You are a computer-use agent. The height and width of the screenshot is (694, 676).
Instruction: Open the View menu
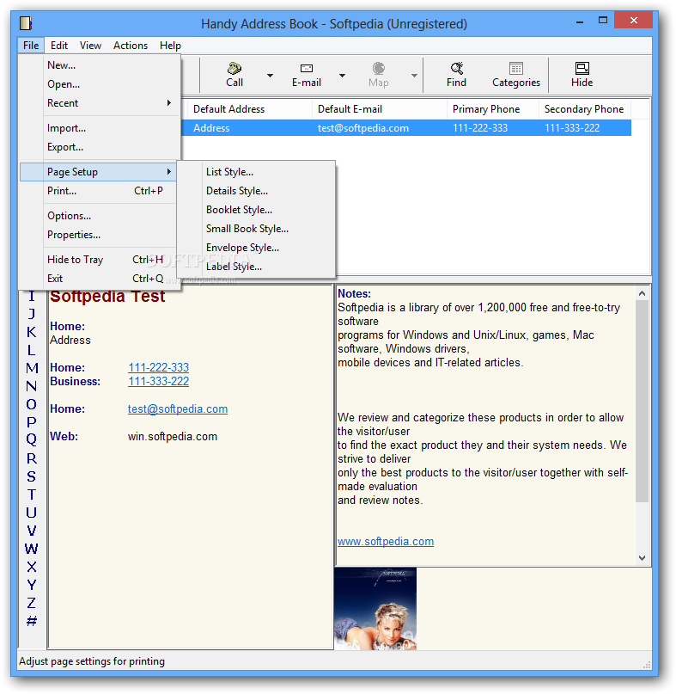coord(90,46)
